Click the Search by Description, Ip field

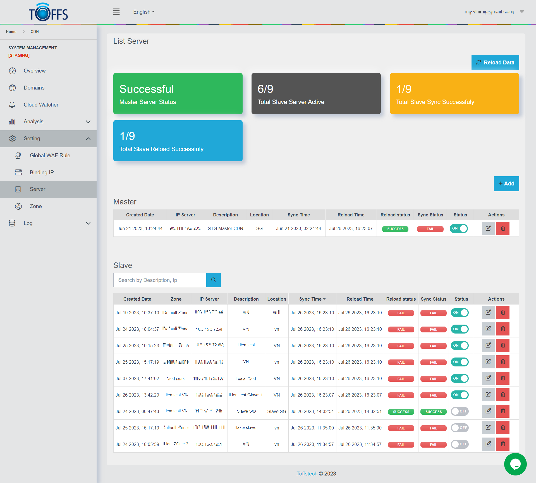coord(160,280)
